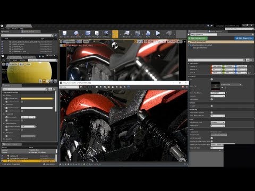Click the material editor parameter search field
This screenshot has width=255, height=191.
point(25,89)
